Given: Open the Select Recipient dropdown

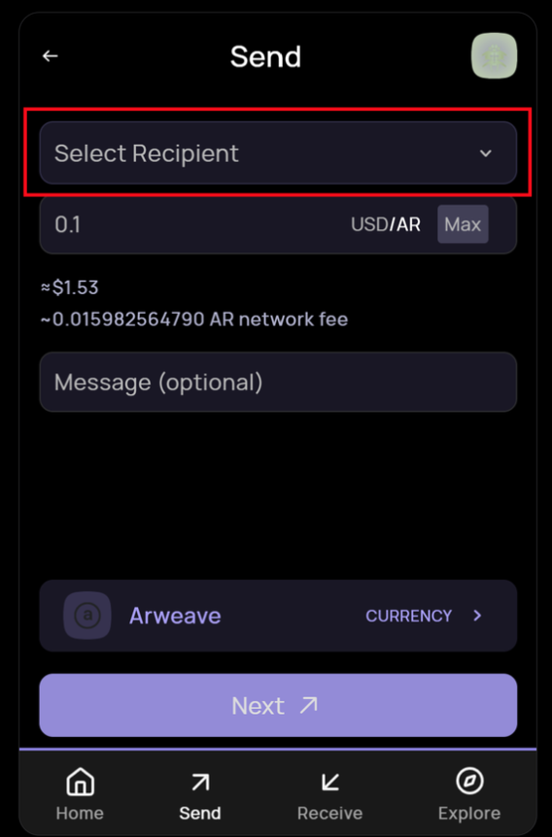Looking at the screenshot, I should click(278, 152).
